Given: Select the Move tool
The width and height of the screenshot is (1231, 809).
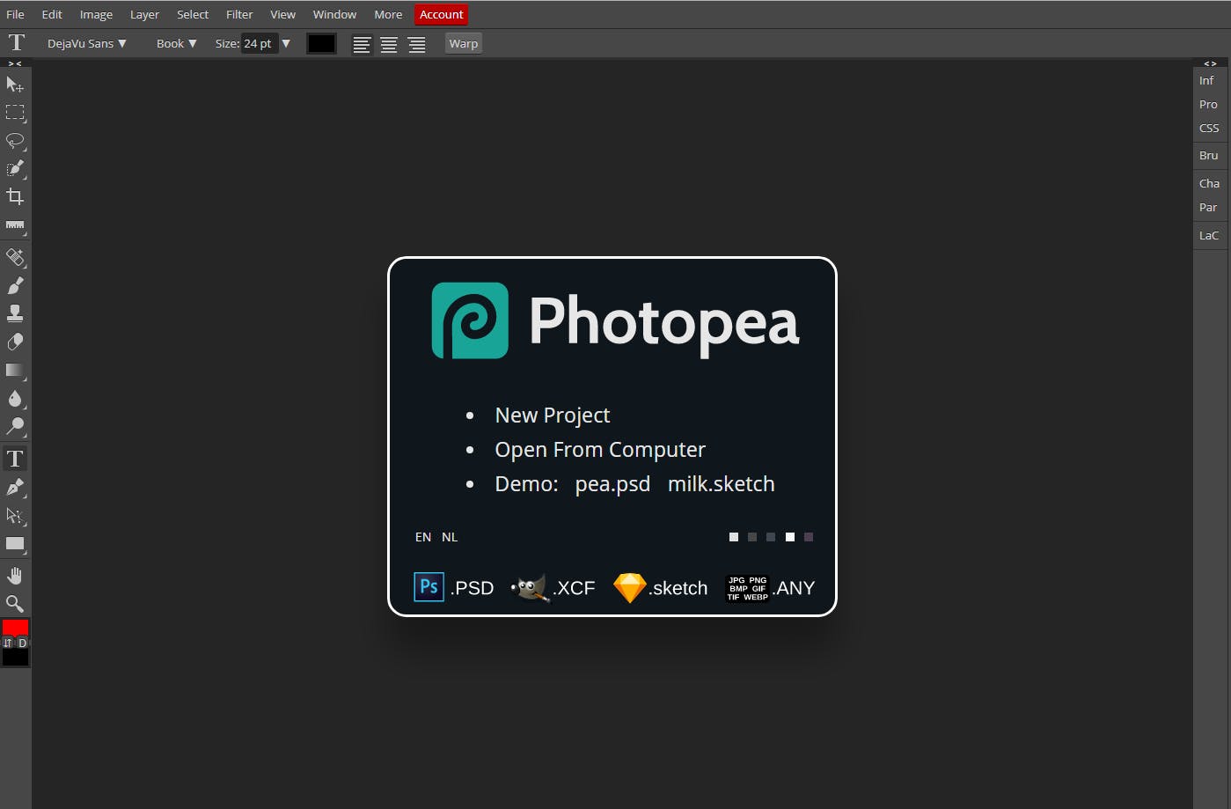Looking at the screenshot, I should pos(15,85).
